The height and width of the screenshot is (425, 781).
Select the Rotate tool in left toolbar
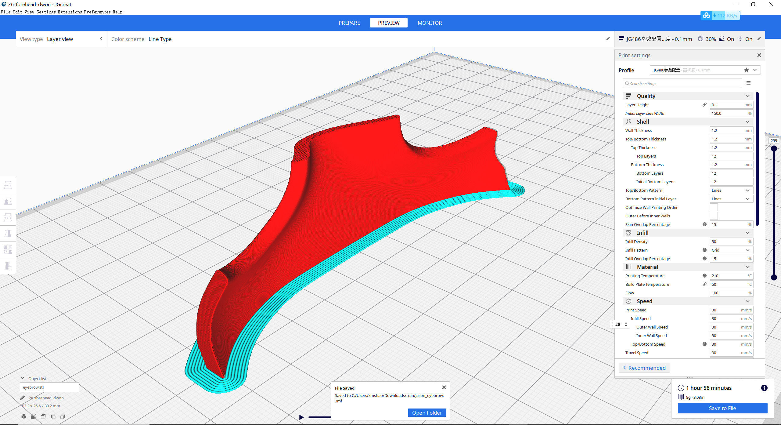click(x=8, y=217)
